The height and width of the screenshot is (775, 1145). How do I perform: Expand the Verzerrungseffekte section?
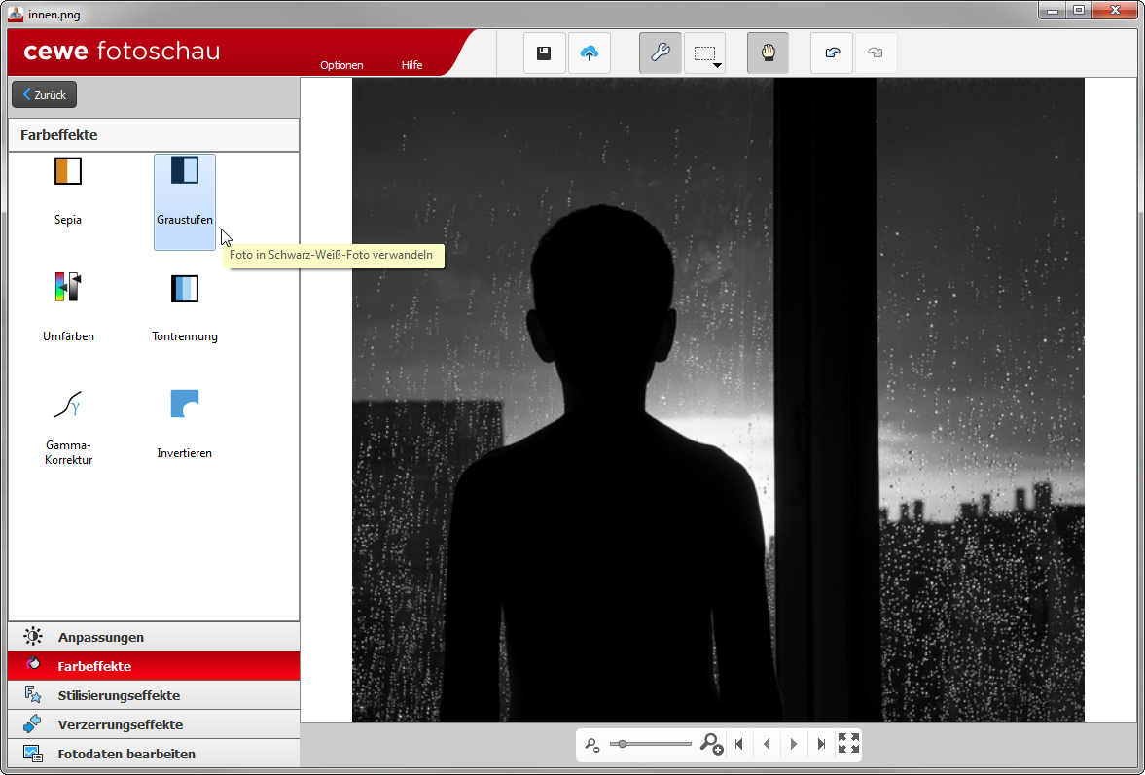tap(120, 724)
